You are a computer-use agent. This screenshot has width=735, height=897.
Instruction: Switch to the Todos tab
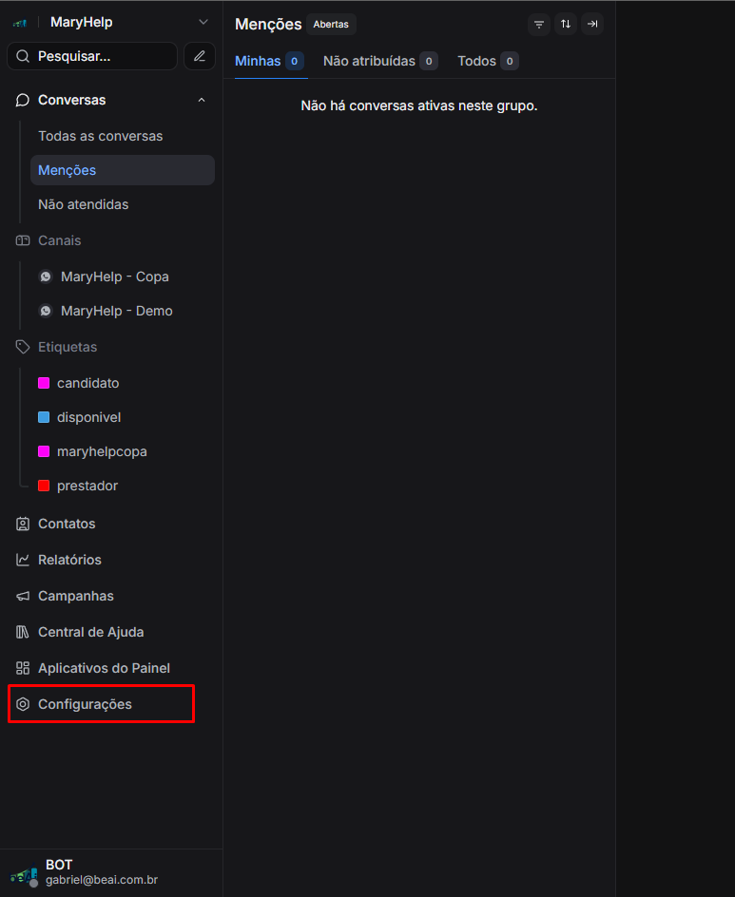(x=477, y=61)
